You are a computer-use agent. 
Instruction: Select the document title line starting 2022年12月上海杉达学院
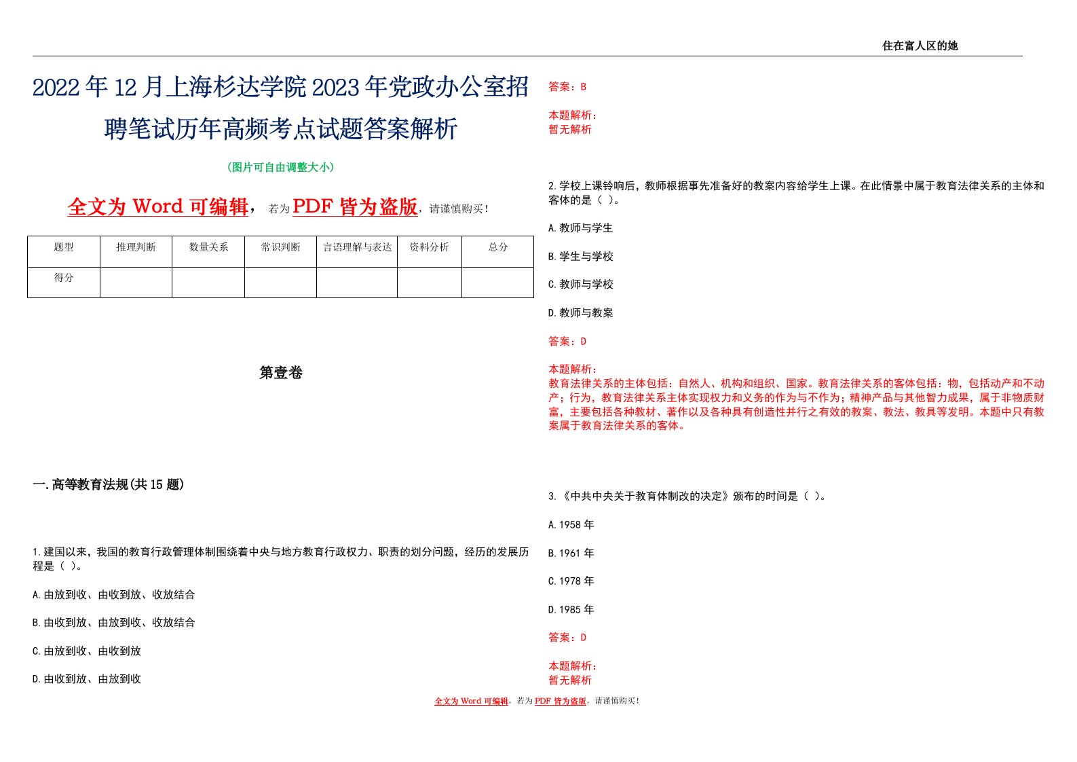[x=280, y=87]
